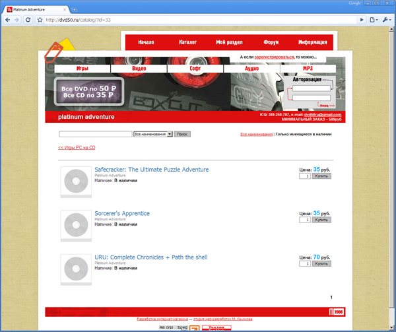Click Купить for Safecracker
Image resolution: width=396 pixels, height=332 pixels.
[321, 176]
